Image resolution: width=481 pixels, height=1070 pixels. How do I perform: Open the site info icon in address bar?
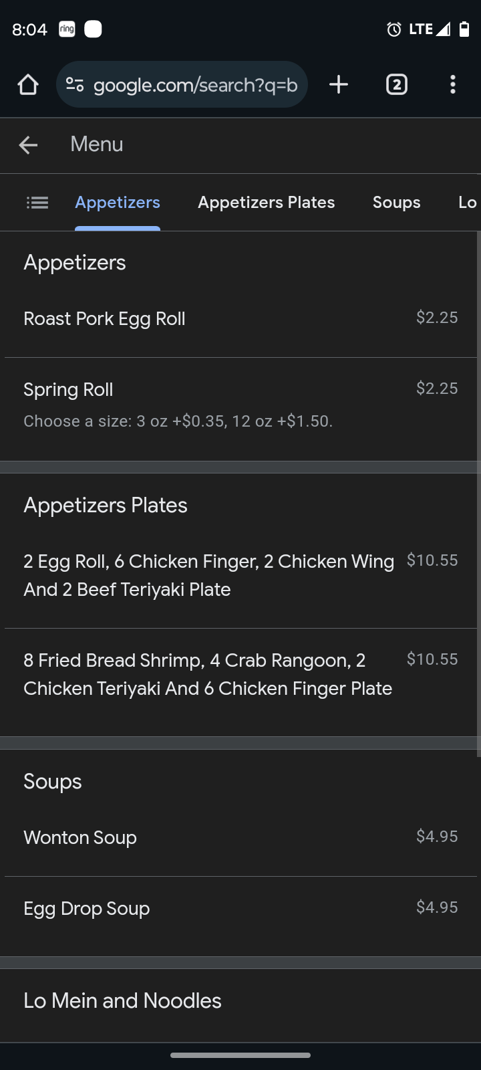(75, 85)
